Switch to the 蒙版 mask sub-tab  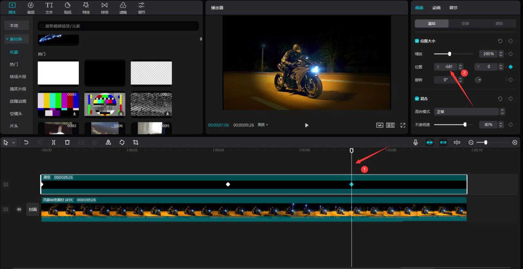[499, 24]
